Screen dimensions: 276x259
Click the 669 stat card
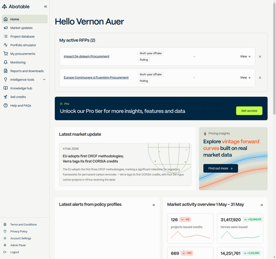coord(190,253)
